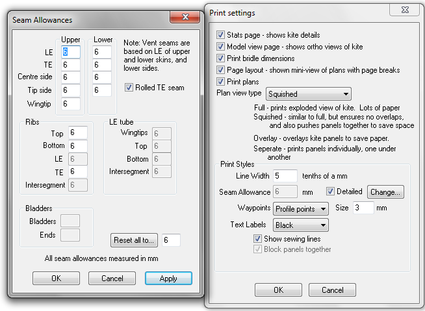This screenshot has width=425, height=311.
Task: Click the Change... button
Action: pyautogui.click(x=385, y=192)
